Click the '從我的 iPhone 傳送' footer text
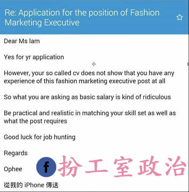Image resolution: width=189 pixels, height=192 pixels. tap(31, 185)
